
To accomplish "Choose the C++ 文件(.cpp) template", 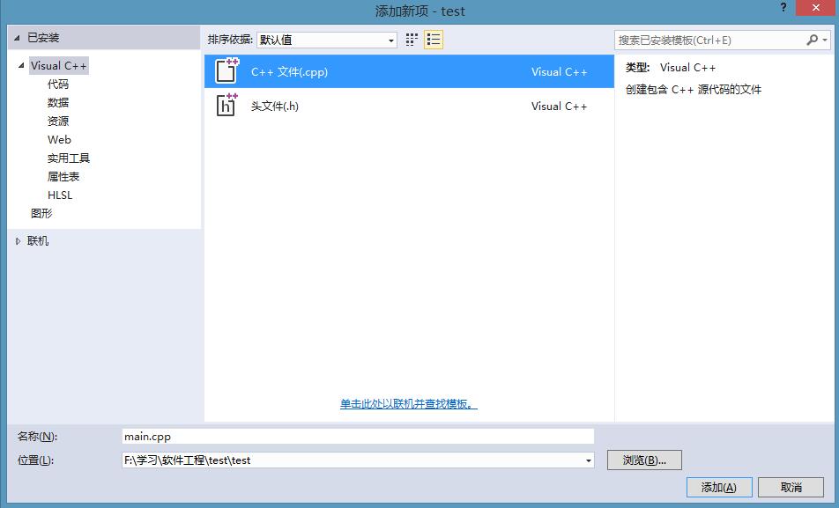I will point(409,71).
